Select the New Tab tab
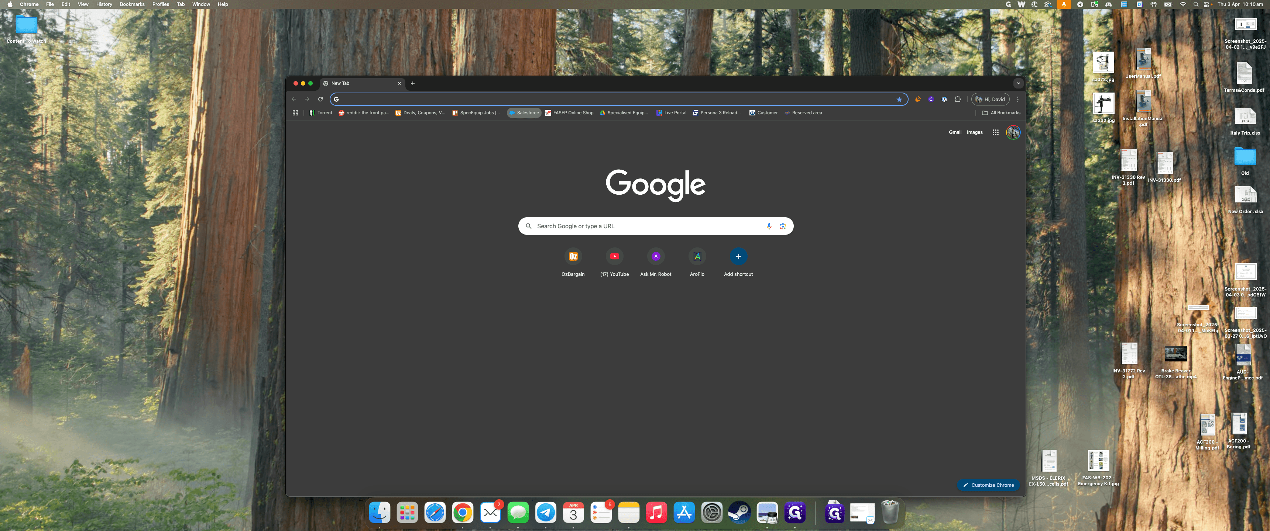 click(363, 83)
